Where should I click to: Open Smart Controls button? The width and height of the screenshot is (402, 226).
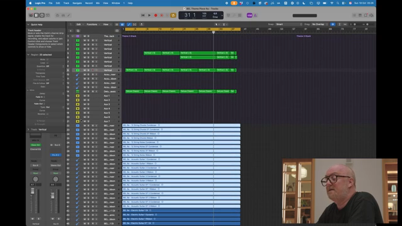click(x=57, y=15)
